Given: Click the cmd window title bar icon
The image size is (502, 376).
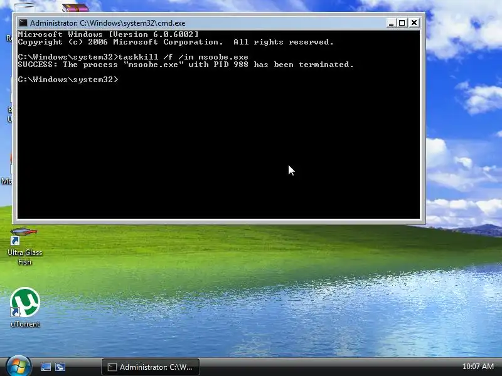Looking at the screenshot, I should point(23,23).
